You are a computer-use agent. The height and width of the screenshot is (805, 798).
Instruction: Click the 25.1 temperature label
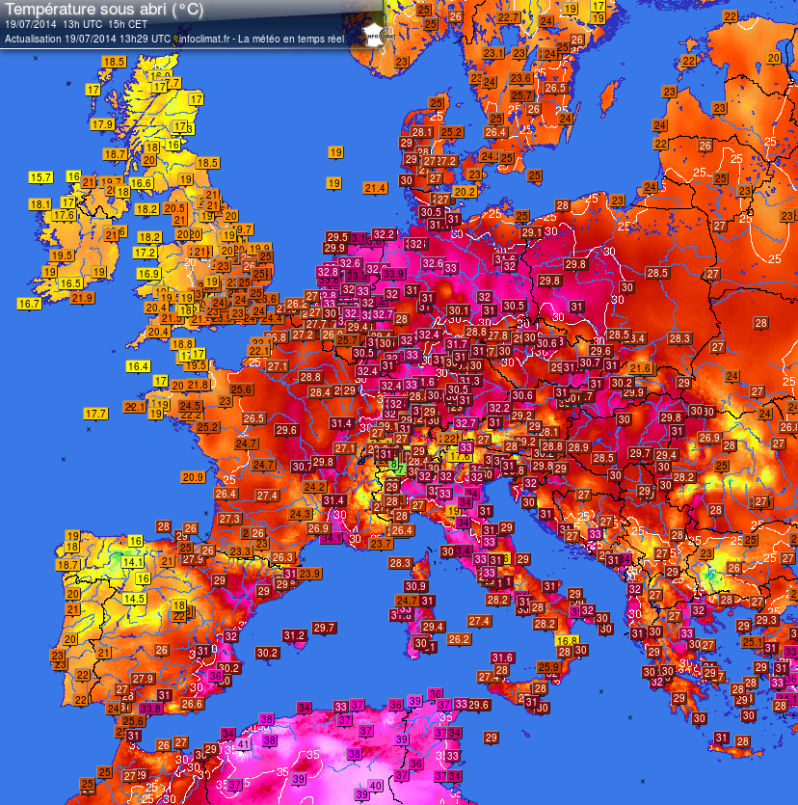753,642
